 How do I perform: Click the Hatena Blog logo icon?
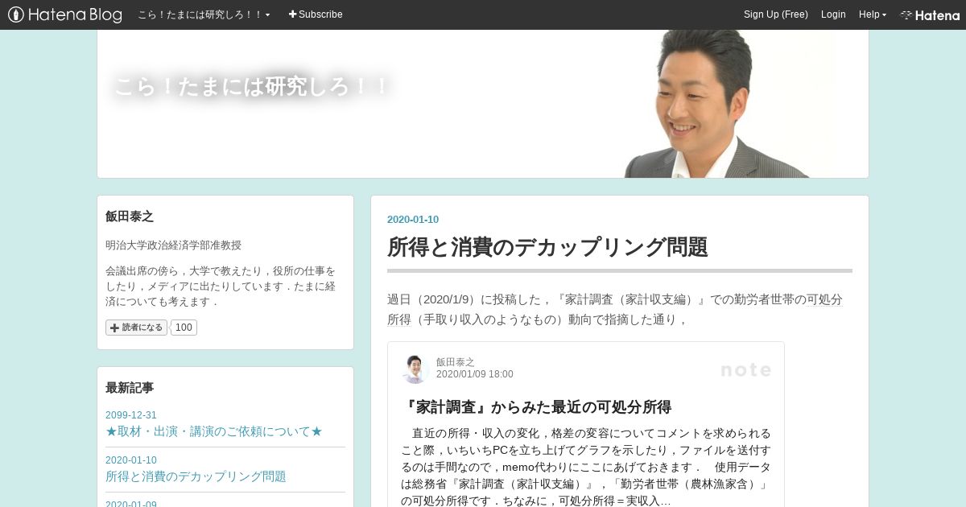click(x=65, y=14)
